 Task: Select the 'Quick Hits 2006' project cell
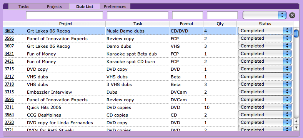pos(66,107)
